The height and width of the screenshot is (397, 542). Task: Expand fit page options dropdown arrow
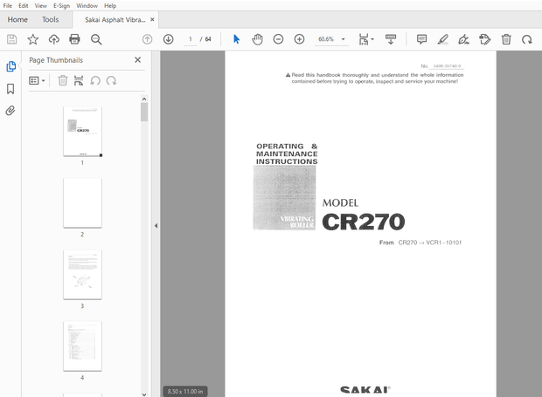(x=372, y=39)
